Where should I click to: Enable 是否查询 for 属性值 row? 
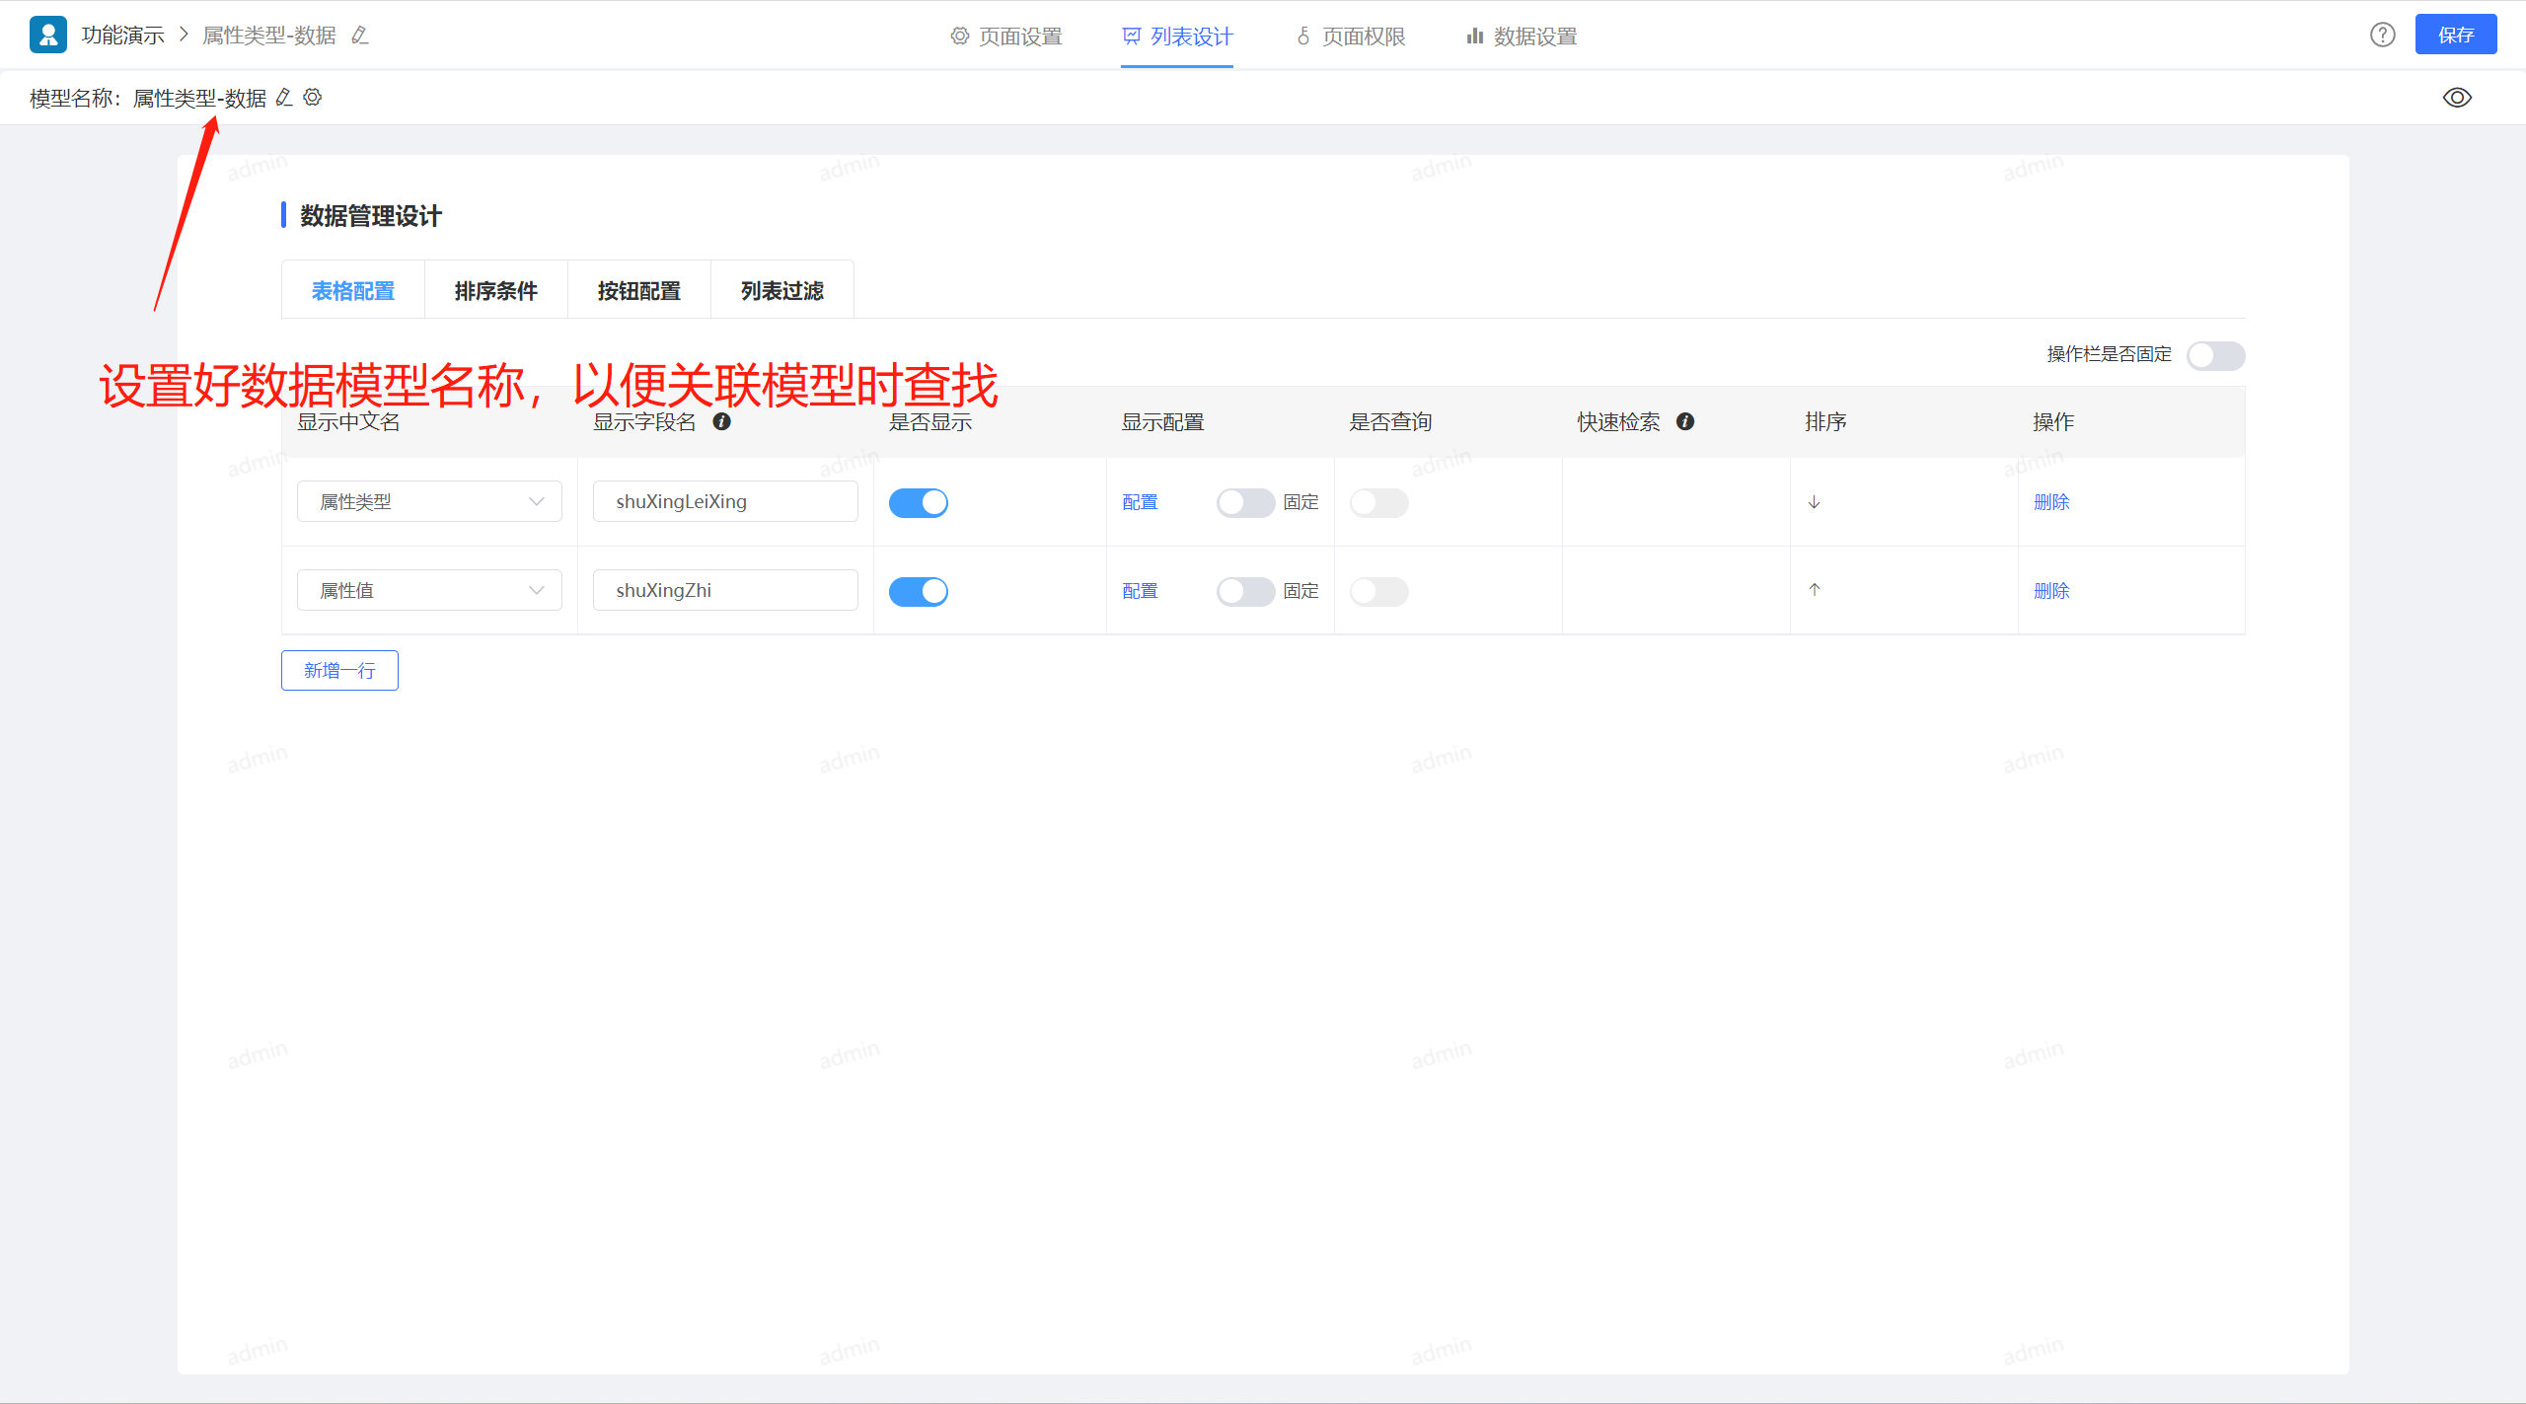[1378, 592]
